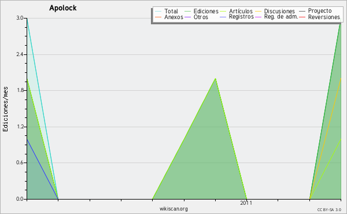Image resolution: width=347 pixels, height=214 pixels.
Task: Click the chart title Apolock
Action: tap(63, 8)
